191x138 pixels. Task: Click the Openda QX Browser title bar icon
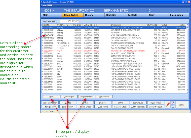pos(42,2)
